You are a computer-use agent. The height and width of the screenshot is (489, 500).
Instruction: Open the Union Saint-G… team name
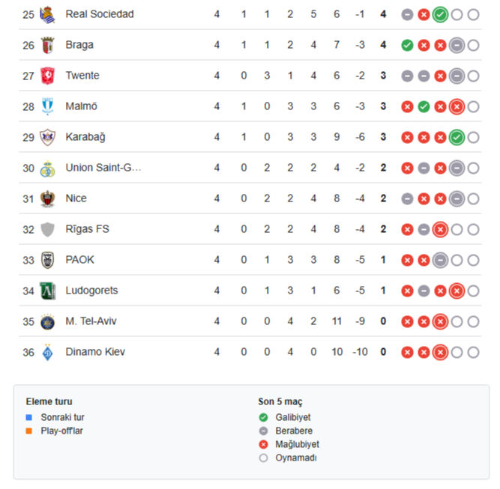coord(103,168)
